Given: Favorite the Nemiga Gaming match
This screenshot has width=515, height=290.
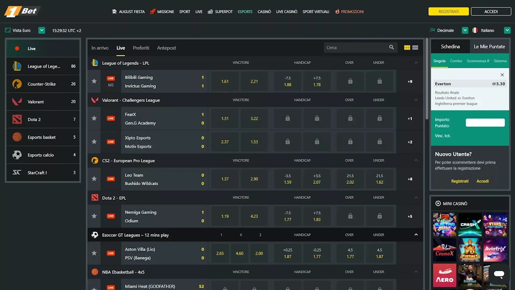Looking at the screenshot, I should 94,216.
